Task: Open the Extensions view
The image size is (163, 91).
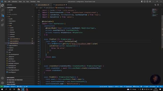Action: [x=2, y=25]
